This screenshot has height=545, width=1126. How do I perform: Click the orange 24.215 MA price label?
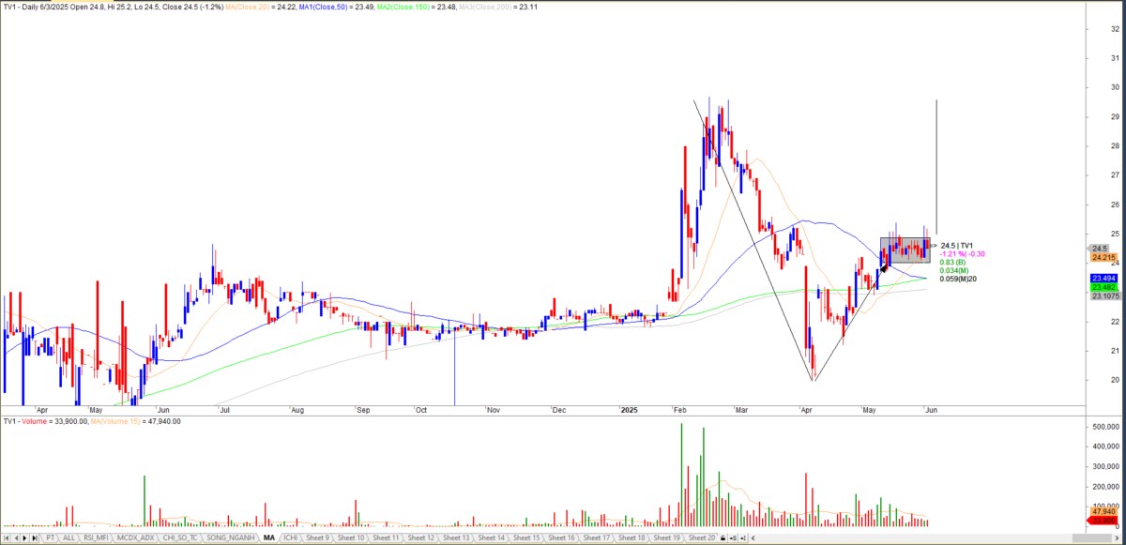(x=1102, y=257)
